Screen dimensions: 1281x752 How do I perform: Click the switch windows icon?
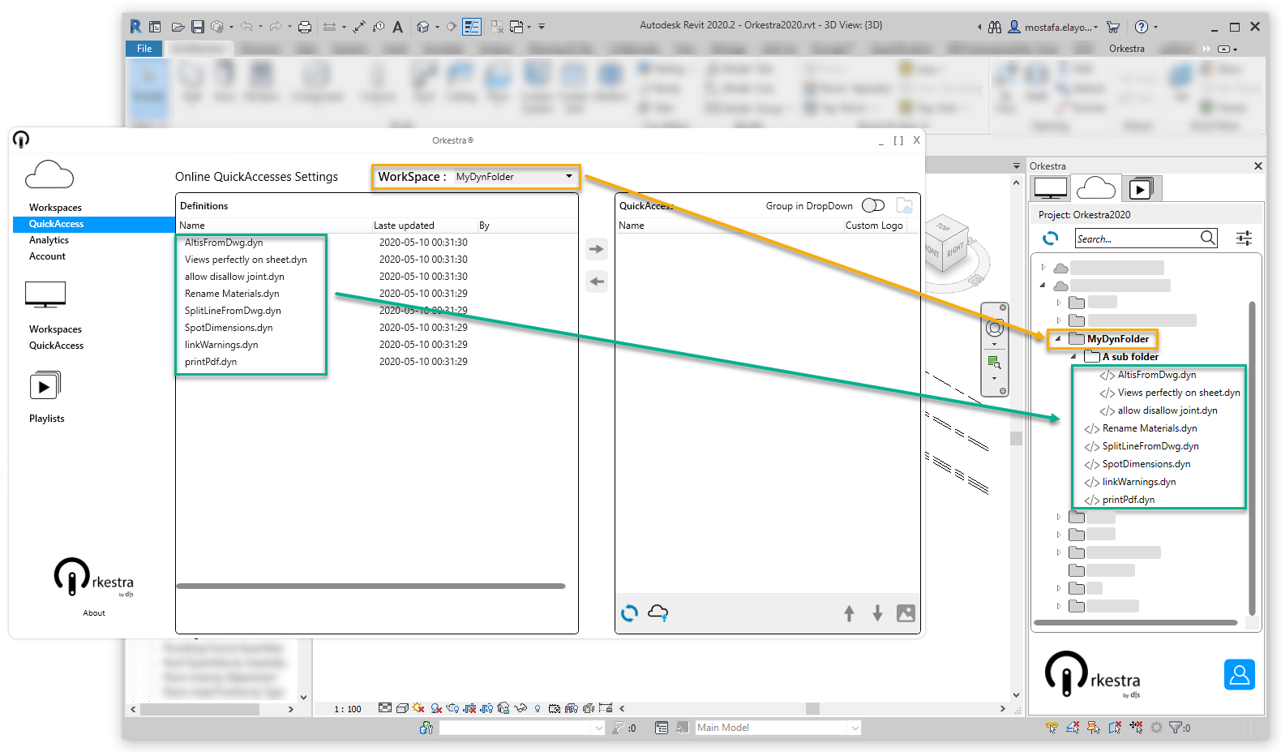(516, 27)
